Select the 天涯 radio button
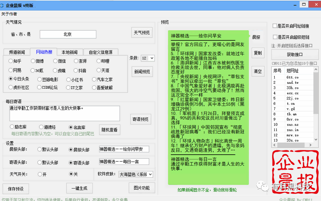The image size is (321, 201). [99, 70]
